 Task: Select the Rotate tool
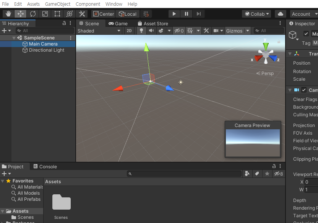[x=32, y=14]
